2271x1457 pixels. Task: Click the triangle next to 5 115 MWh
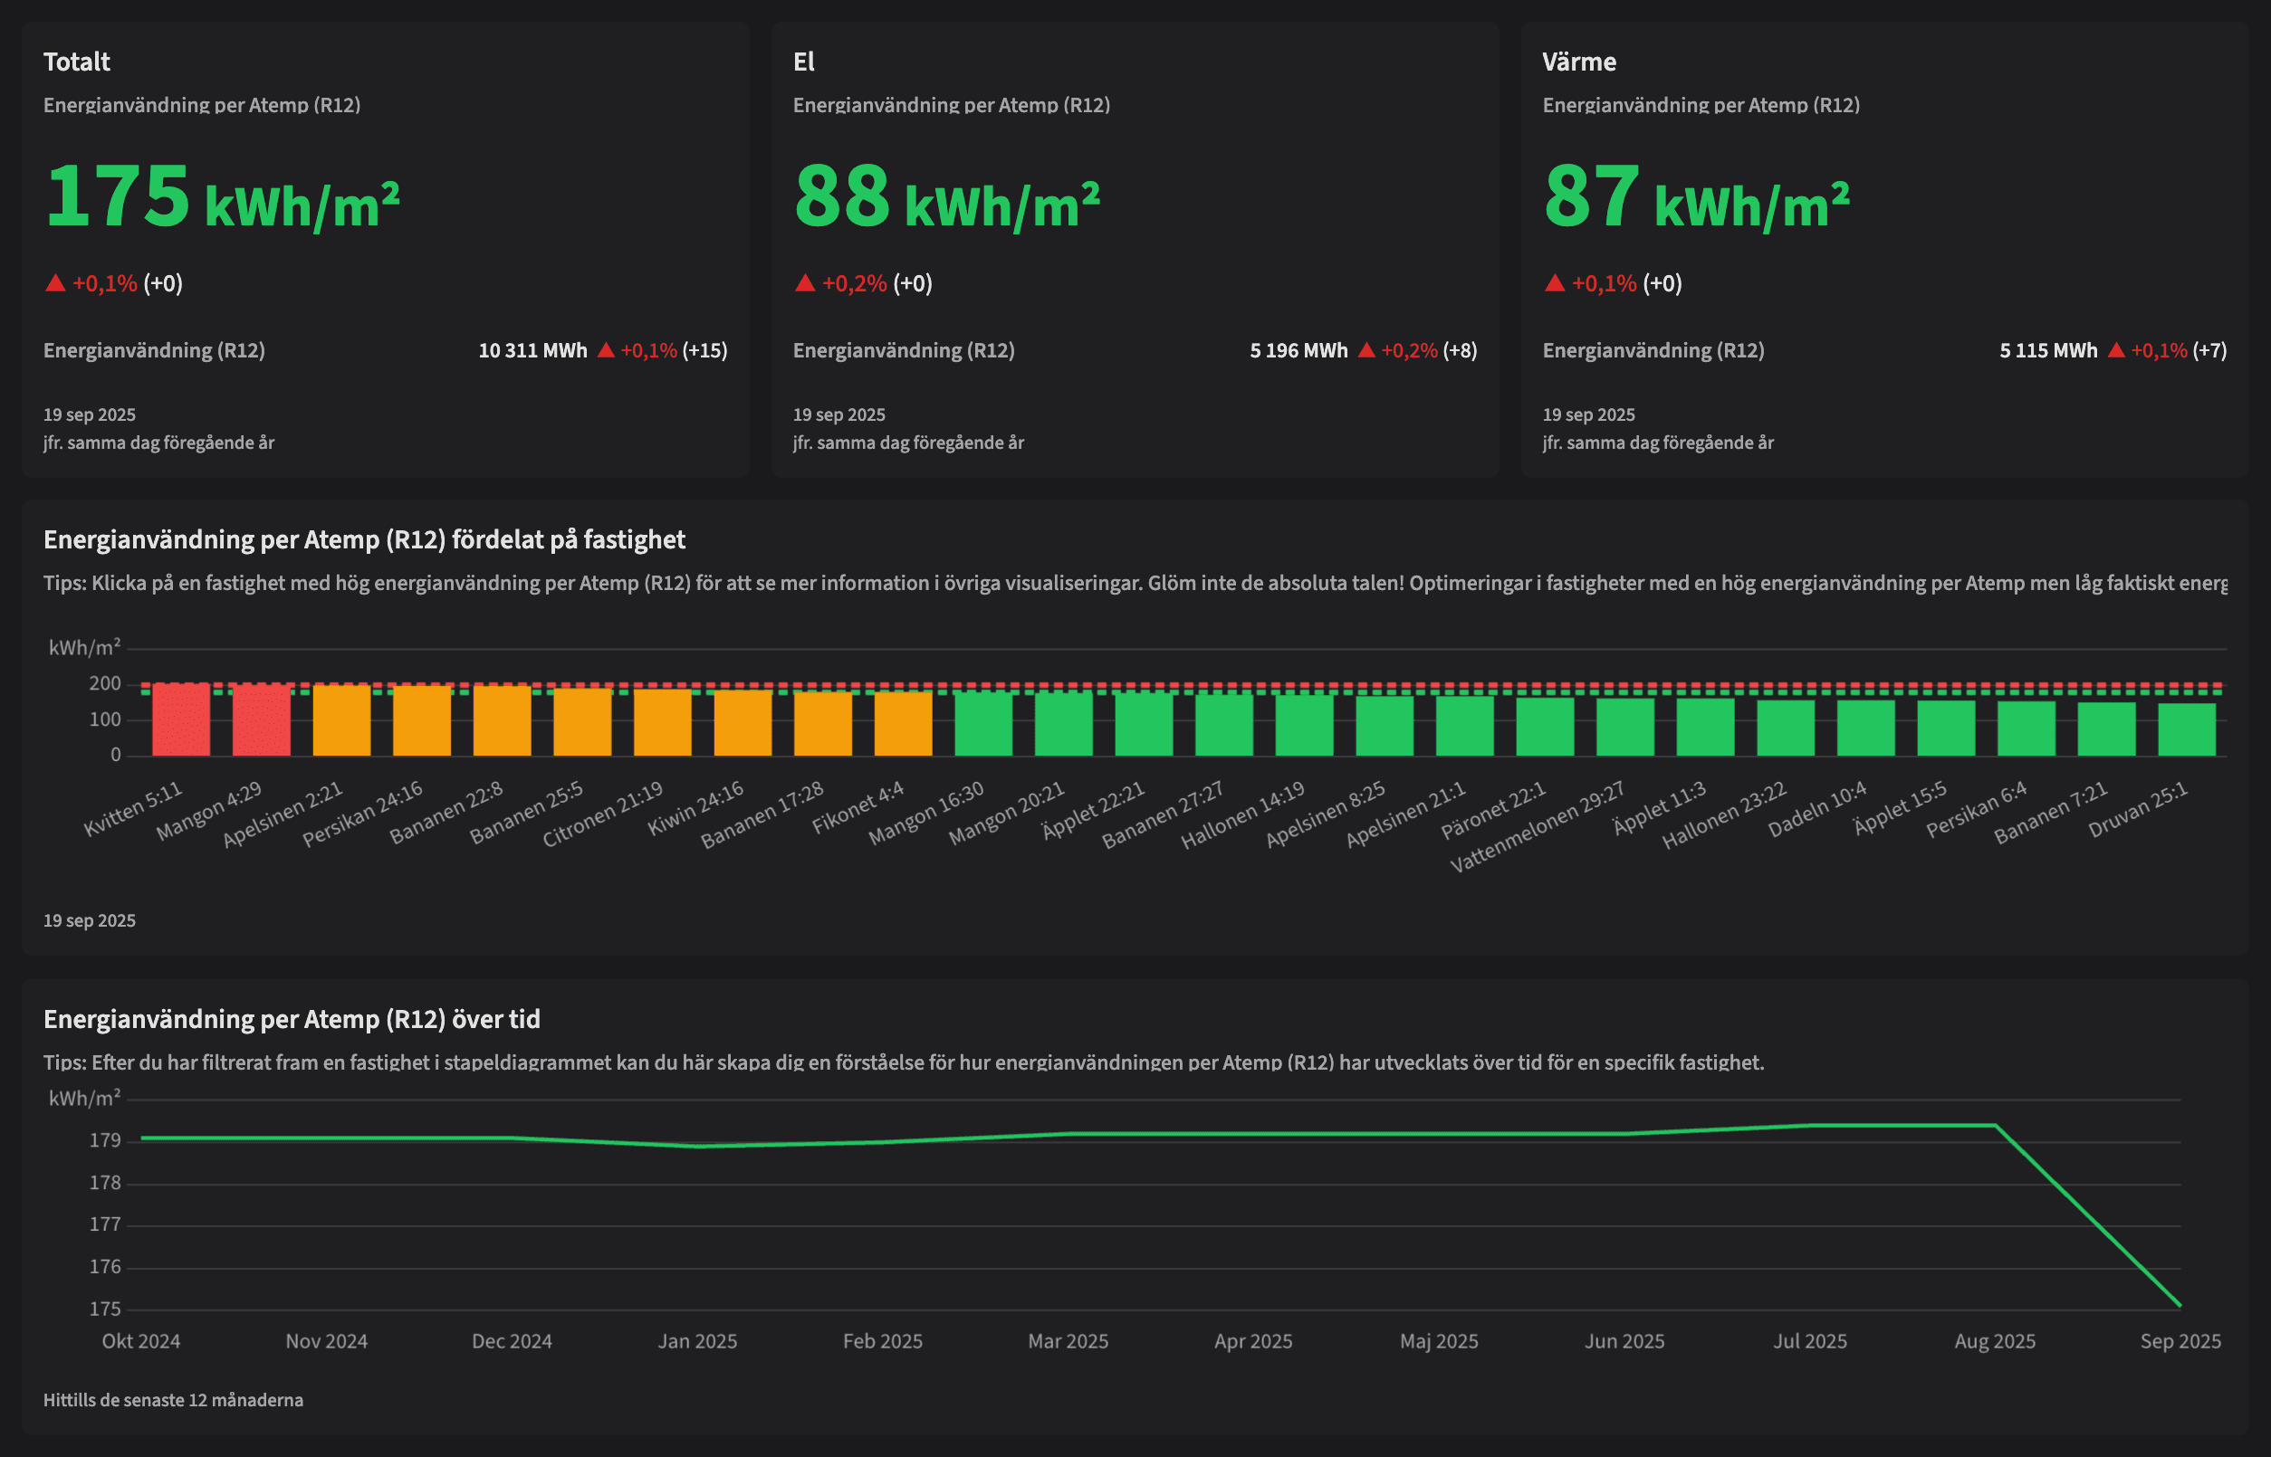(x=2116, y=351)
